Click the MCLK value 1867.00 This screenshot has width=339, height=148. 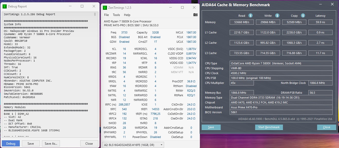coord(191,32)
